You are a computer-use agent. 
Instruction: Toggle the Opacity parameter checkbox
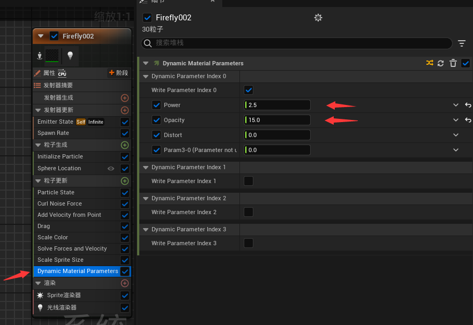coord(156,120)
